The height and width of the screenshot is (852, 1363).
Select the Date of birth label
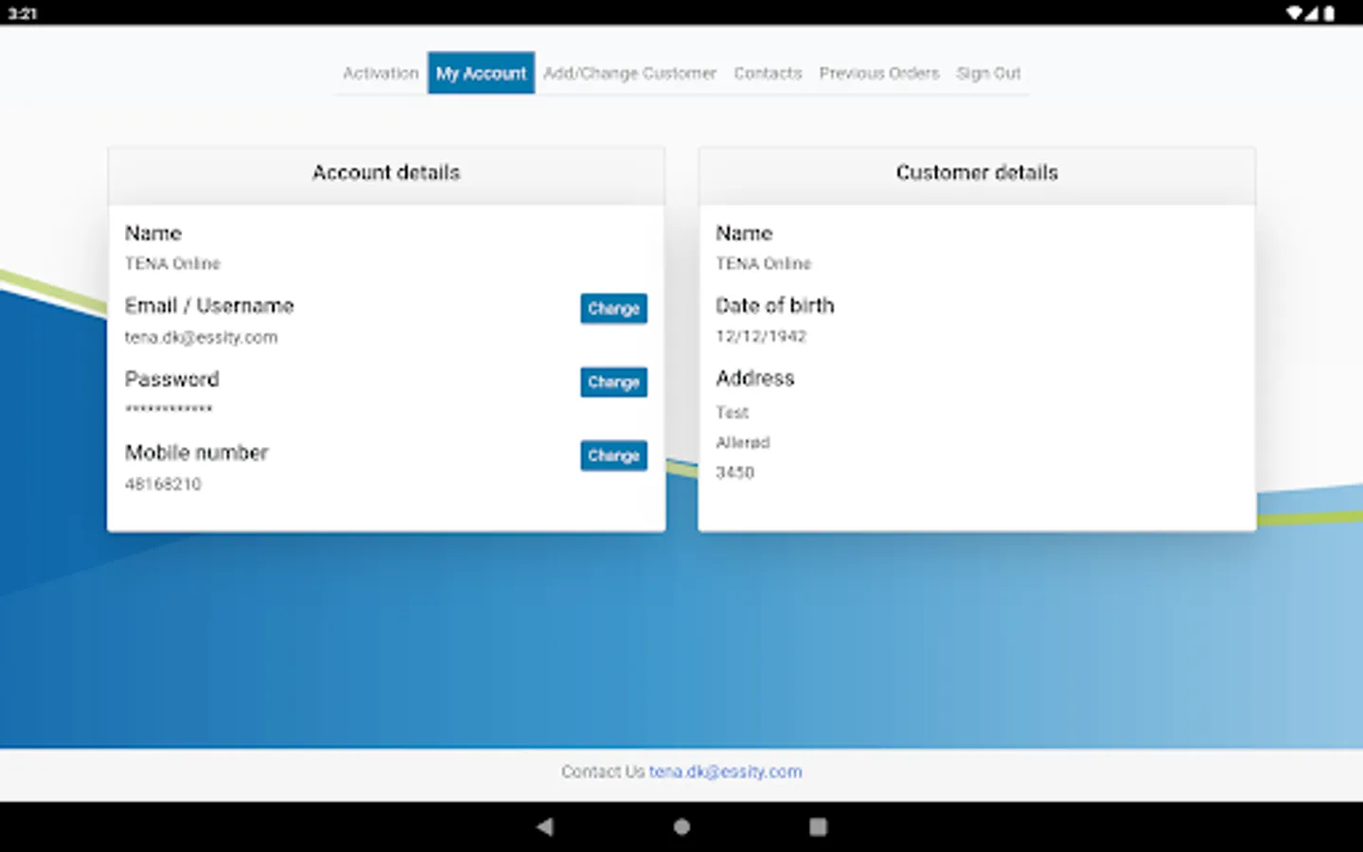pos(775,306)
